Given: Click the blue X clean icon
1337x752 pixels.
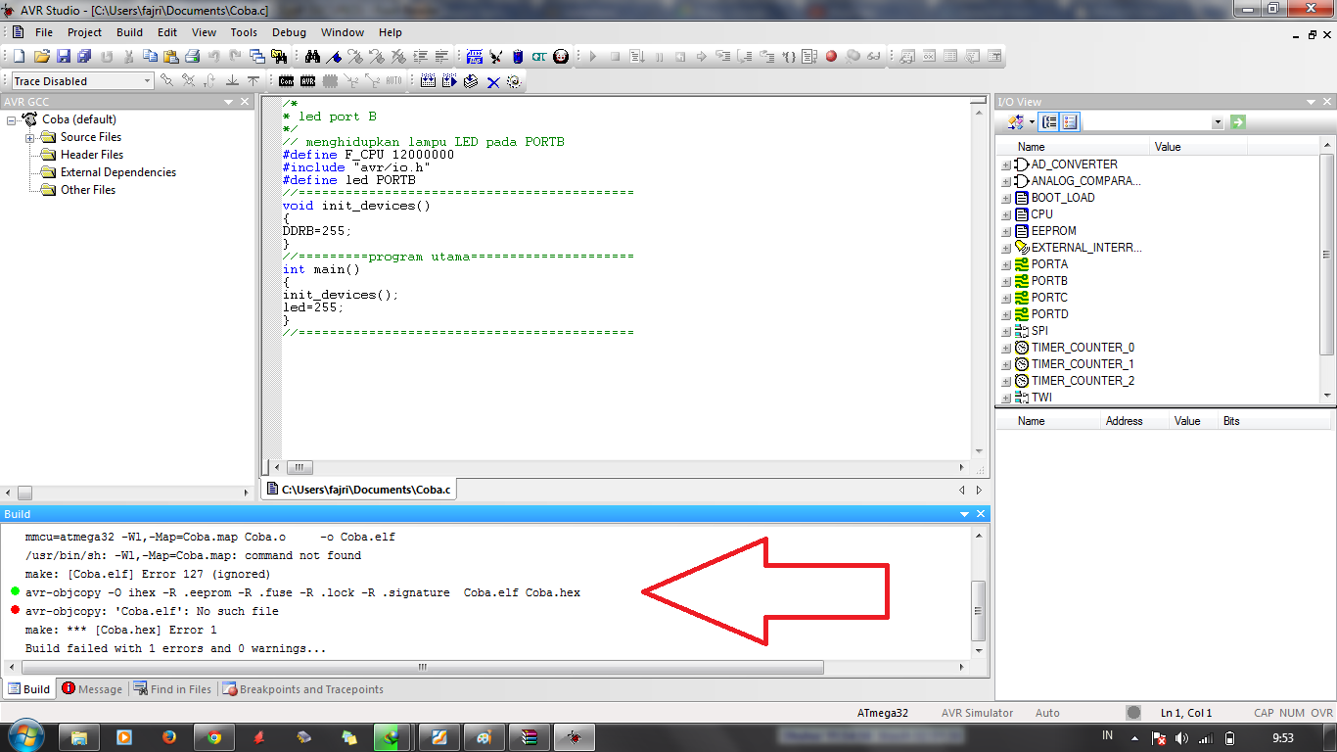Looking at the screenshot, I should click(x=492, y=81).
